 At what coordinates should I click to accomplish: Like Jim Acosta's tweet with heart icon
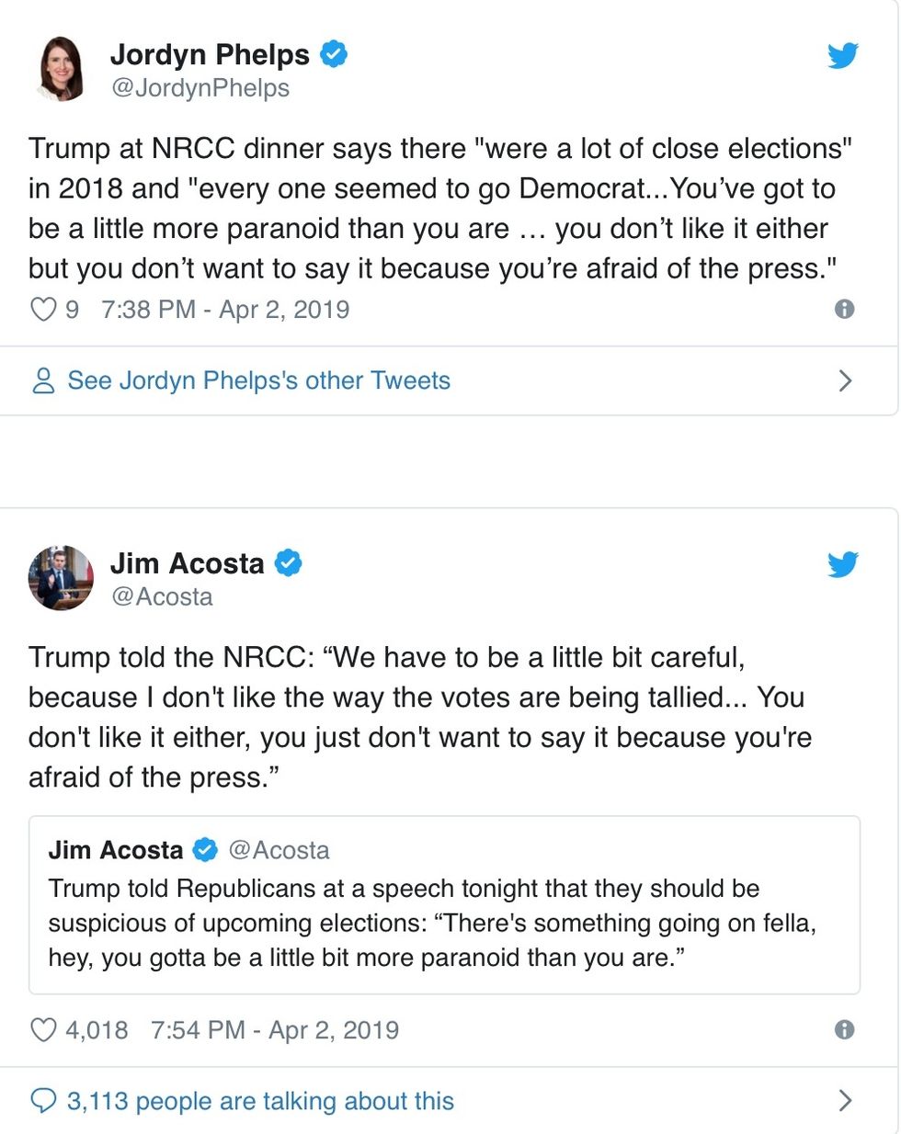click(x=44, y=1030)
